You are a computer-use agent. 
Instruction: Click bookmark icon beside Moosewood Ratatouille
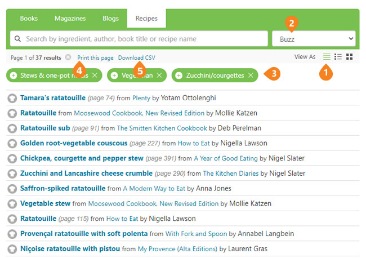point(12,113)
